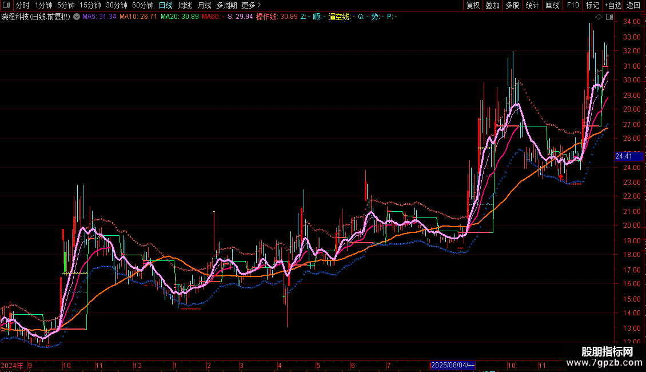Add stock via +自选 button
The image size is (646, 372).
613,5
